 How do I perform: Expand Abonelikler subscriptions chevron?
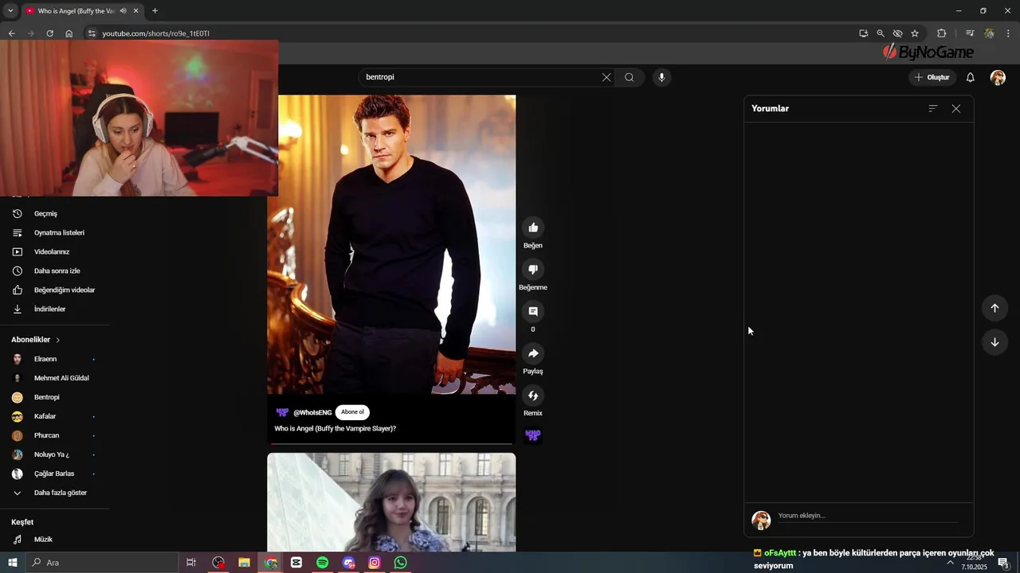click(x=57, y=340)
